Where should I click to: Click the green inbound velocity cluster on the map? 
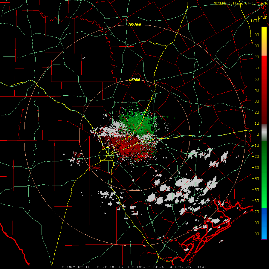[138, 122]
